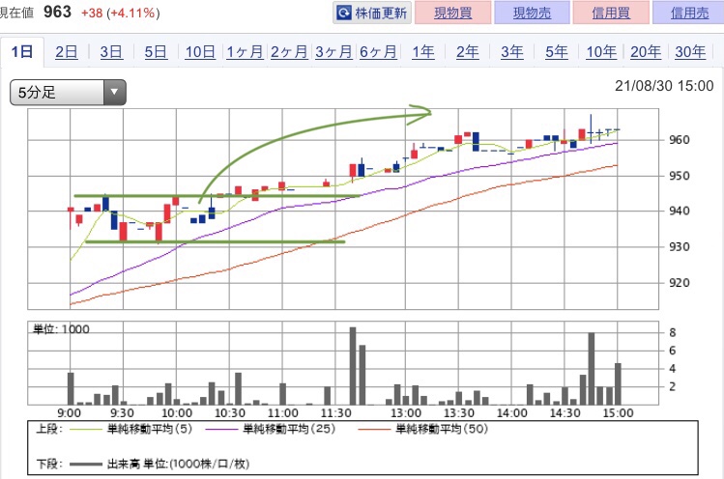Switch to the 1ヶ月 chart period
Screen dimensions: 724x479
point(245,52)
